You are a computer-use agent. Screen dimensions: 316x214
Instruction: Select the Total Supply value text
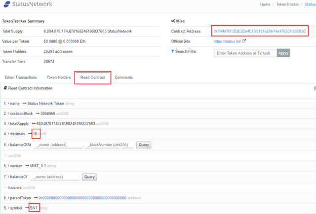tap(88, 31)
